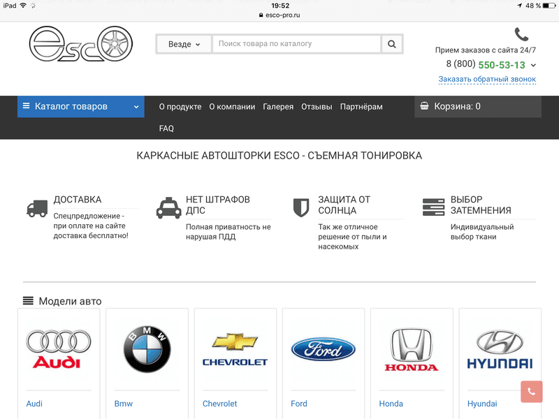This screenshot has height=419, width=559.
Task: Click the ДОСТАВКА heading
Action: (78, 200)
